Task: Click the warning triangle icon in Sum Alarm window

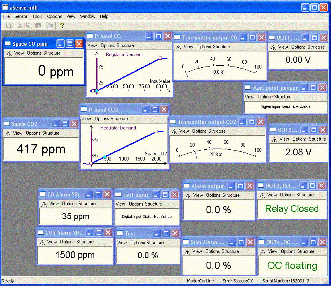Action: tap(187, 252)
